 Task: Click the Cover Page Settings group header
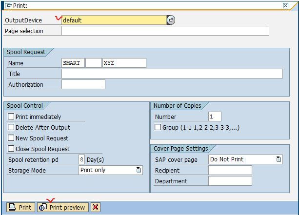[x=181, y=149]
